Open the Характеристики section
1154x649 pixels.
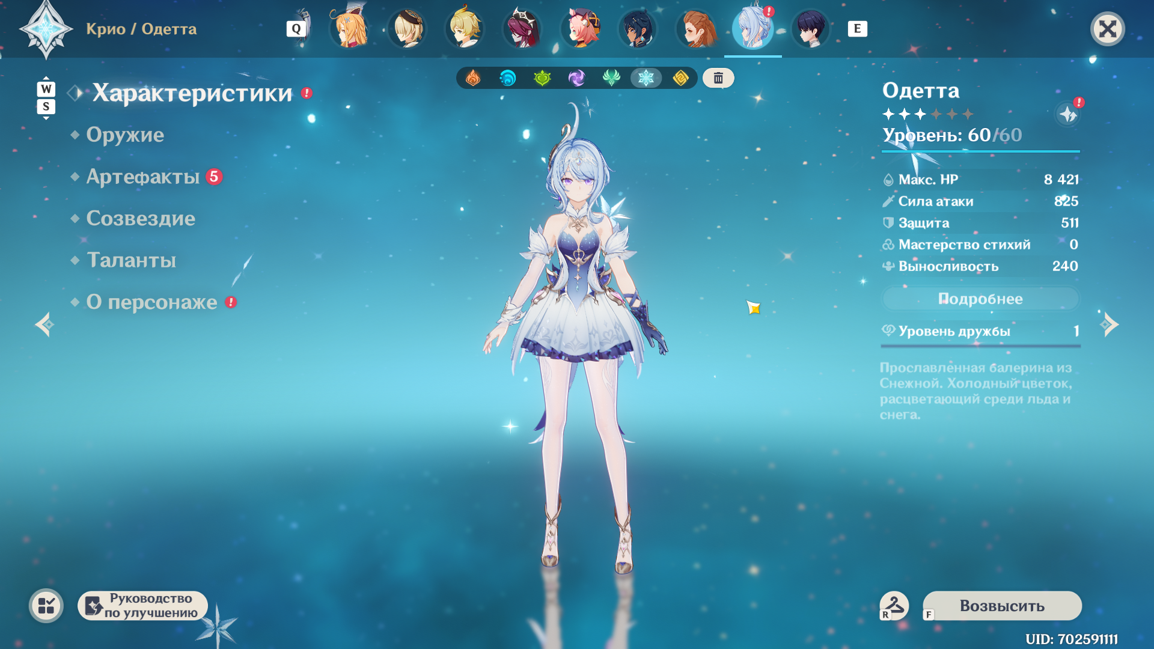point(192,93)
